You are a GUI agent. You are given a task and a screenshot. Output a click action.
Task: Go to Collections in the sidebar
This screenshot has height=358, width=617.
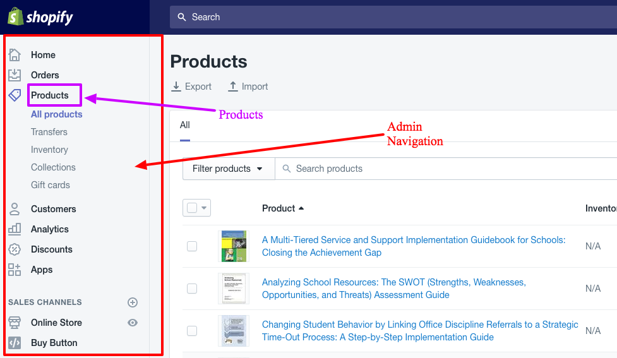(53, 167)
